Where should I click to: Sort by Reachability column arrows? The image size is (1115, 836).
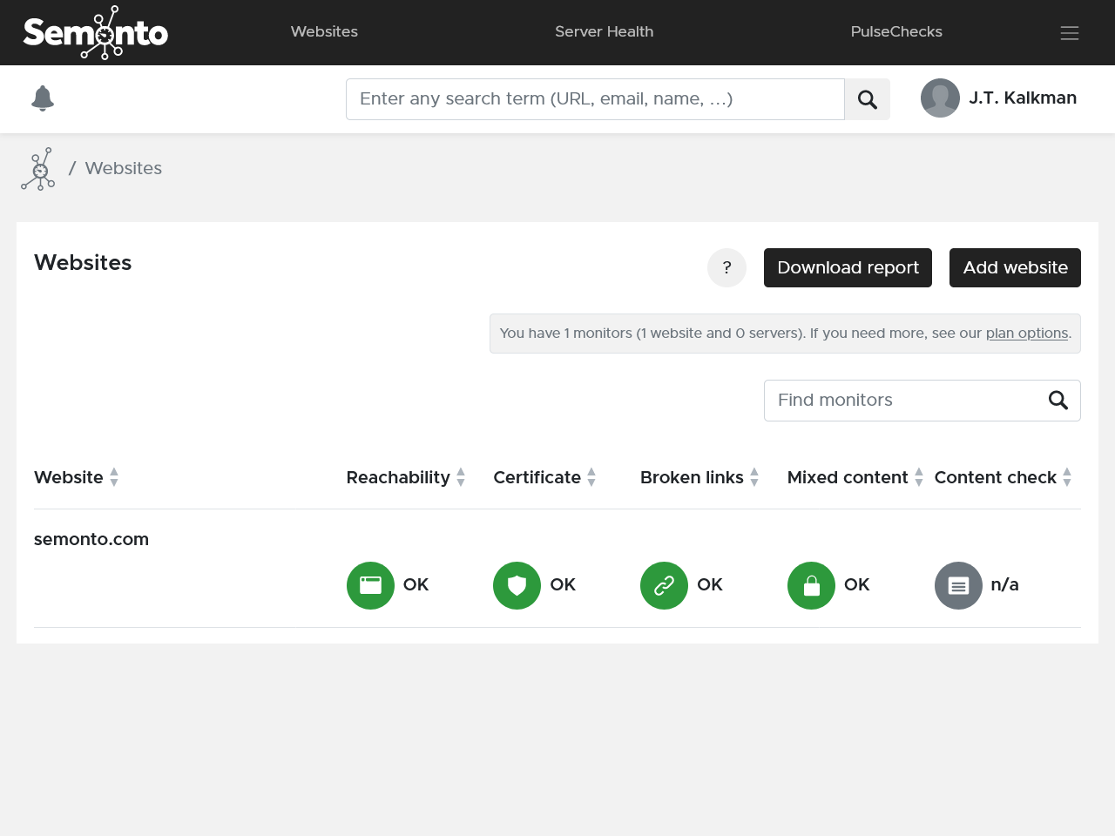click(461, 477)
